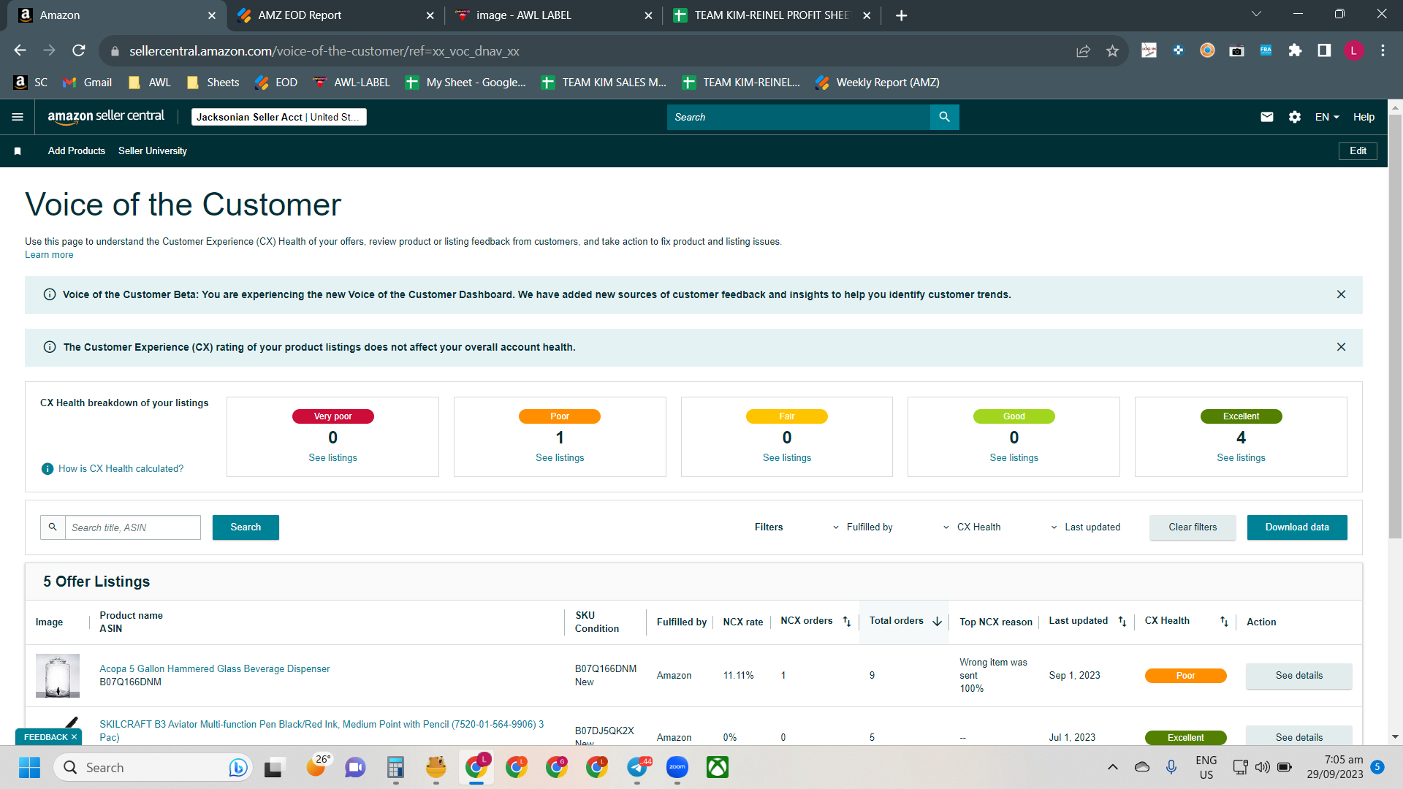Open the Windows Start menu
Screen dimensions: 1403x789
(x=29, y=767)
